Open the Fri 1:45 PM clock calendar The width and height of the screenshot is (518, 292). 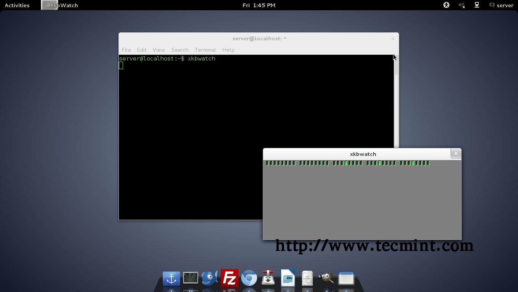[259, 5]
